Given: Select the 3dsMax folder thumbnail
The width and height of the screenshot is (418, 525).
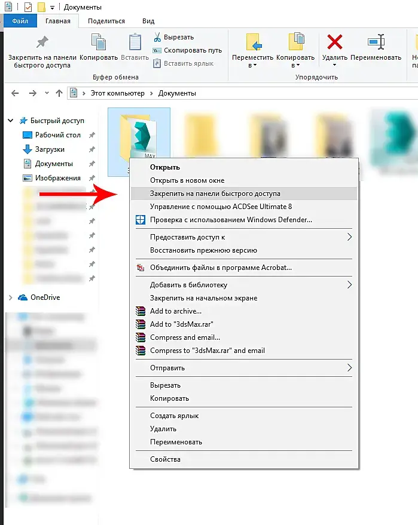Looking at the screenshot, I should pos(139,142).
